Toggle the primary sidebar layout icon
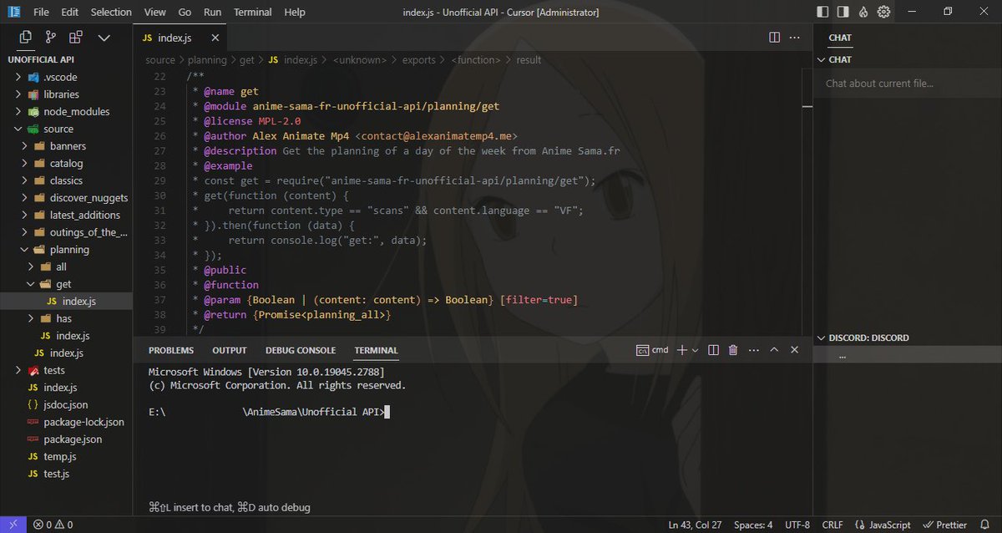This screenshot has height=533, width=1002. [x=823, y=12]
